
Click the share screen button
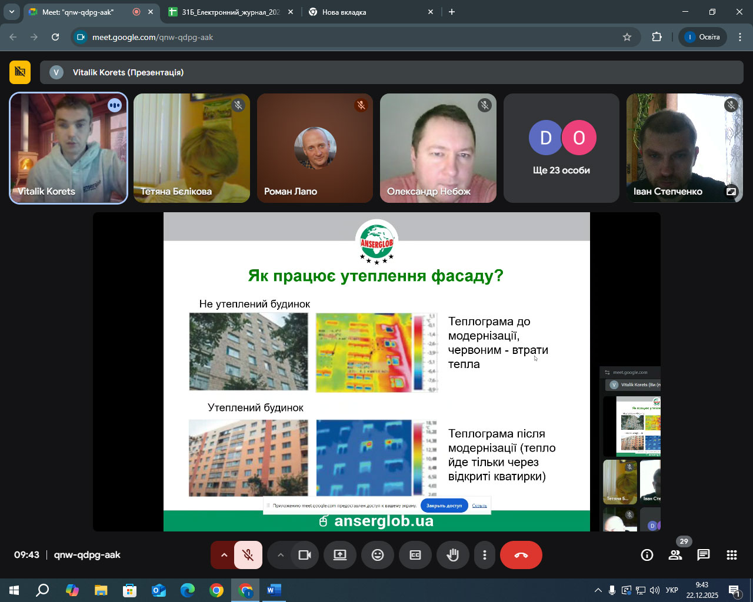pos(340,555)
